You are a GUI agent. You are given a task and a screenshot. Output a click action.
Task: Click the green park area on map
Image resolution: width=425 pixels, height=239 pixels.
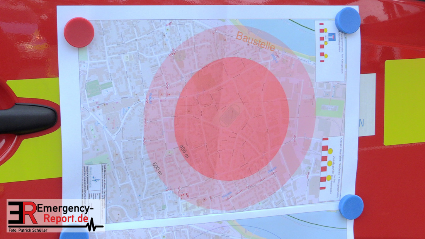(329, 107)
